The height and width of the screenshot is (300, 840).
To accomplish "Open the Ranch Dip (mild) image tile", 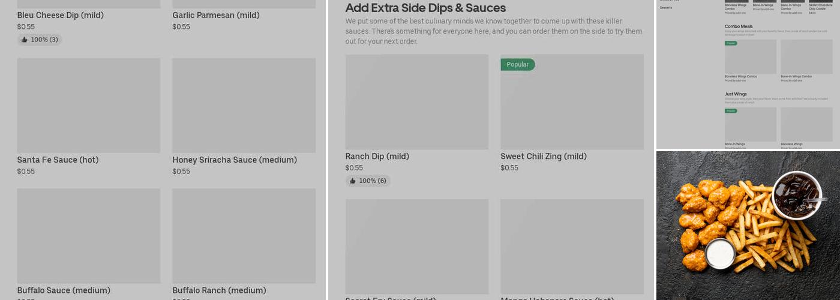I will click(x=416, y=102).
